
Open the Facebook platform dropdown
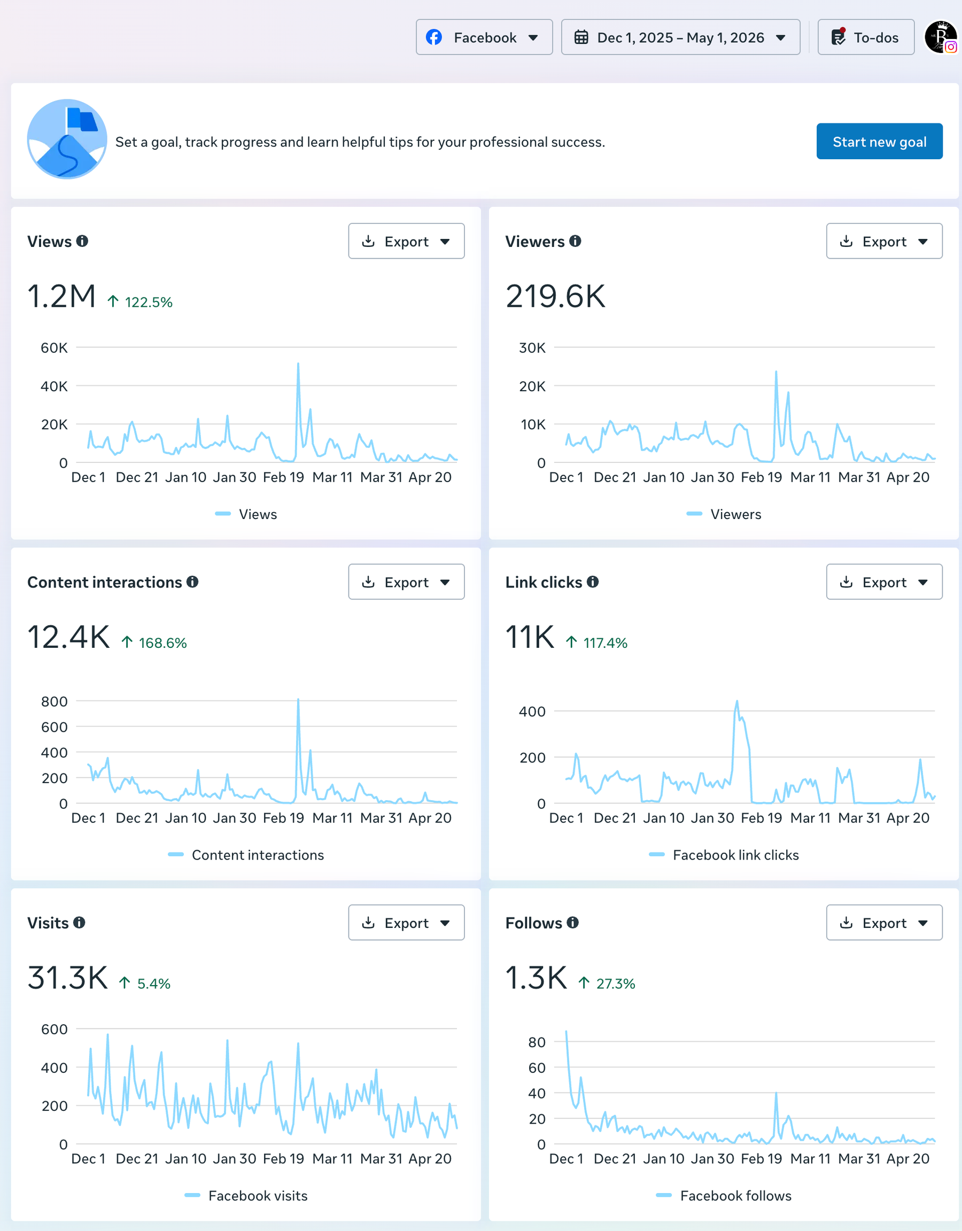(x=484, y=37)
